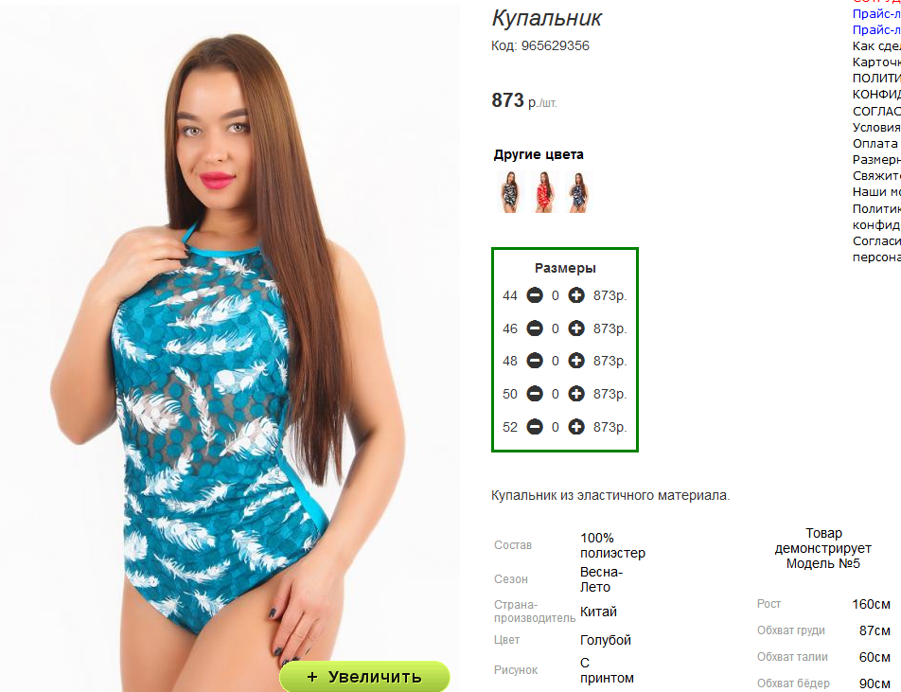This screenshot has height=692, width=901.
Task: Open the first blue Прайс-л link
Action: (x=876, y=14)
